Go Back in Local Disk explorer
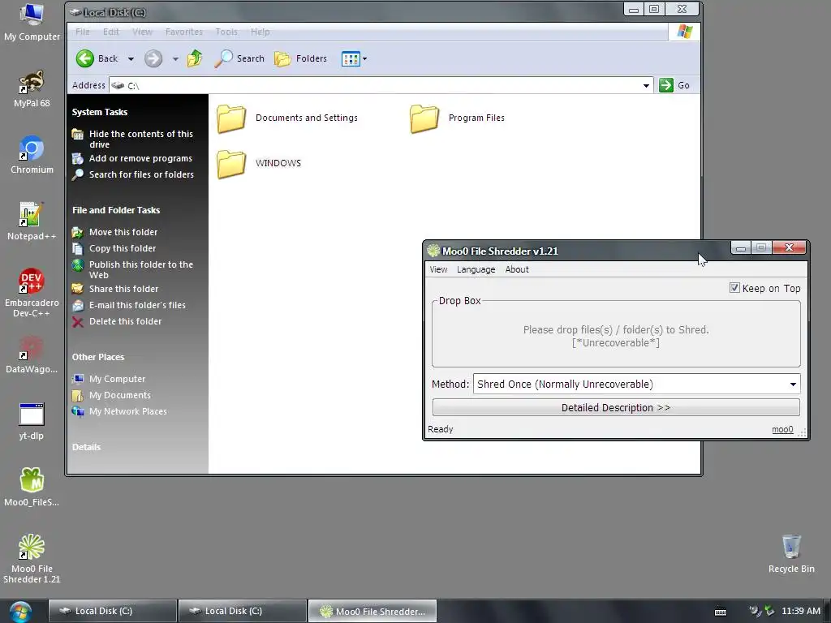 pyautogui.click(x=97, y=58)
